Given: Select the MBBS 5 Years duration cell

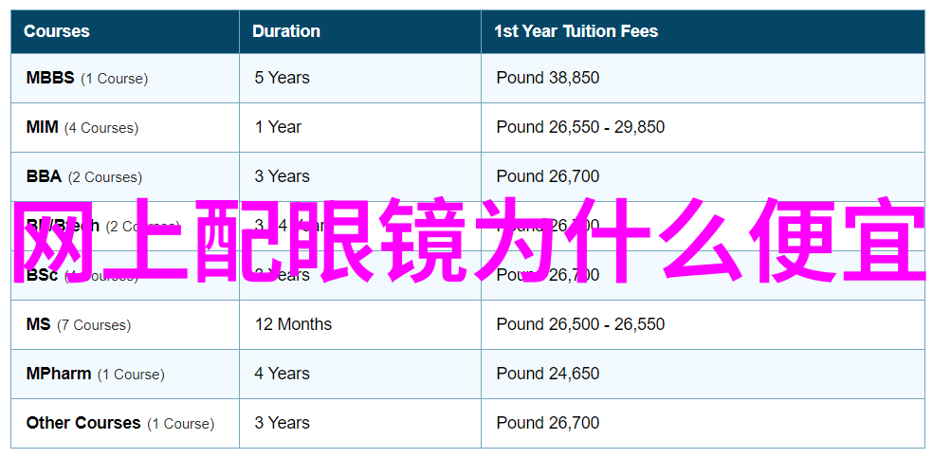Looking at the screenshot, I should click(360, 78).
